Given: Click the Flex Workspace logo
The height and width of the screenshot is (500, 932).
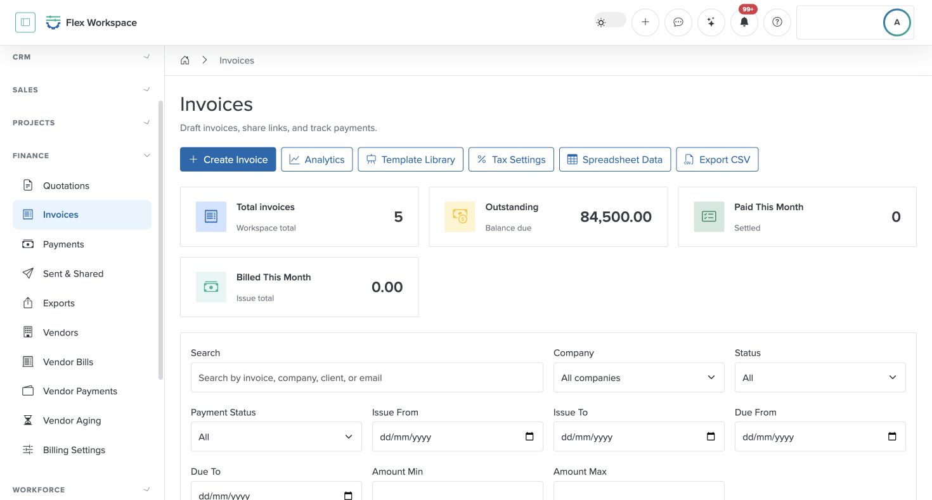Looking at the screenshot, I should (91, 23).
